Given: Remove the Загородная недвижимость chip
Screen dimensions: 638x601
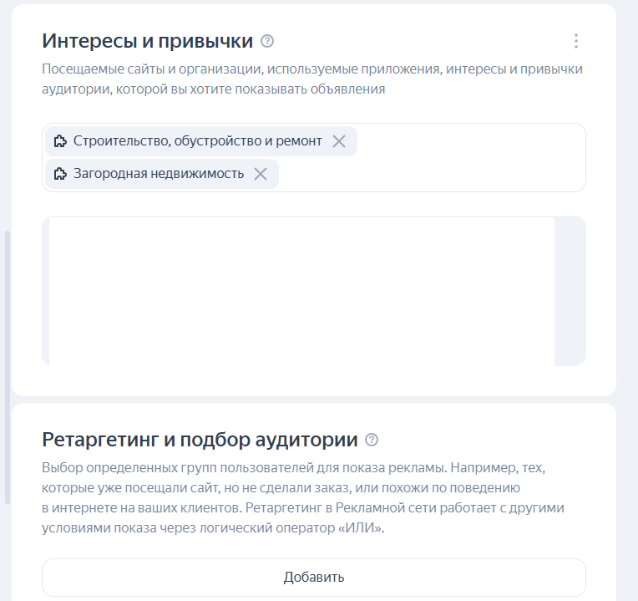Looking at the screenshot, I should click(x=261, y=174).
